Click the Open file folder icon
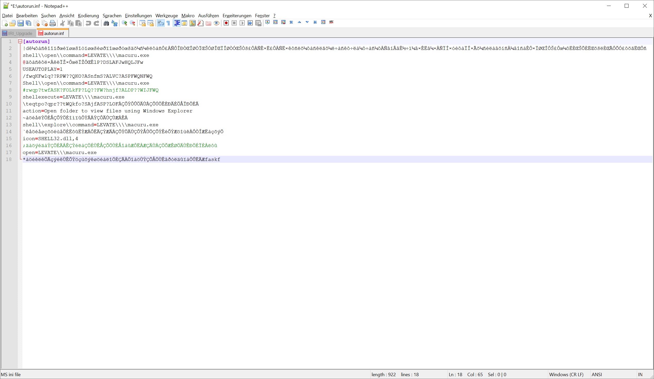Viewport: 654px width, 379px height. coord(12,23)
